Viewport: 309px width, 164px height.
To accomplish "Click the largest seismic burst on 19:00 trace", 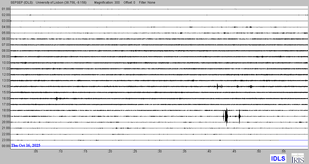I will coord(226,116).
